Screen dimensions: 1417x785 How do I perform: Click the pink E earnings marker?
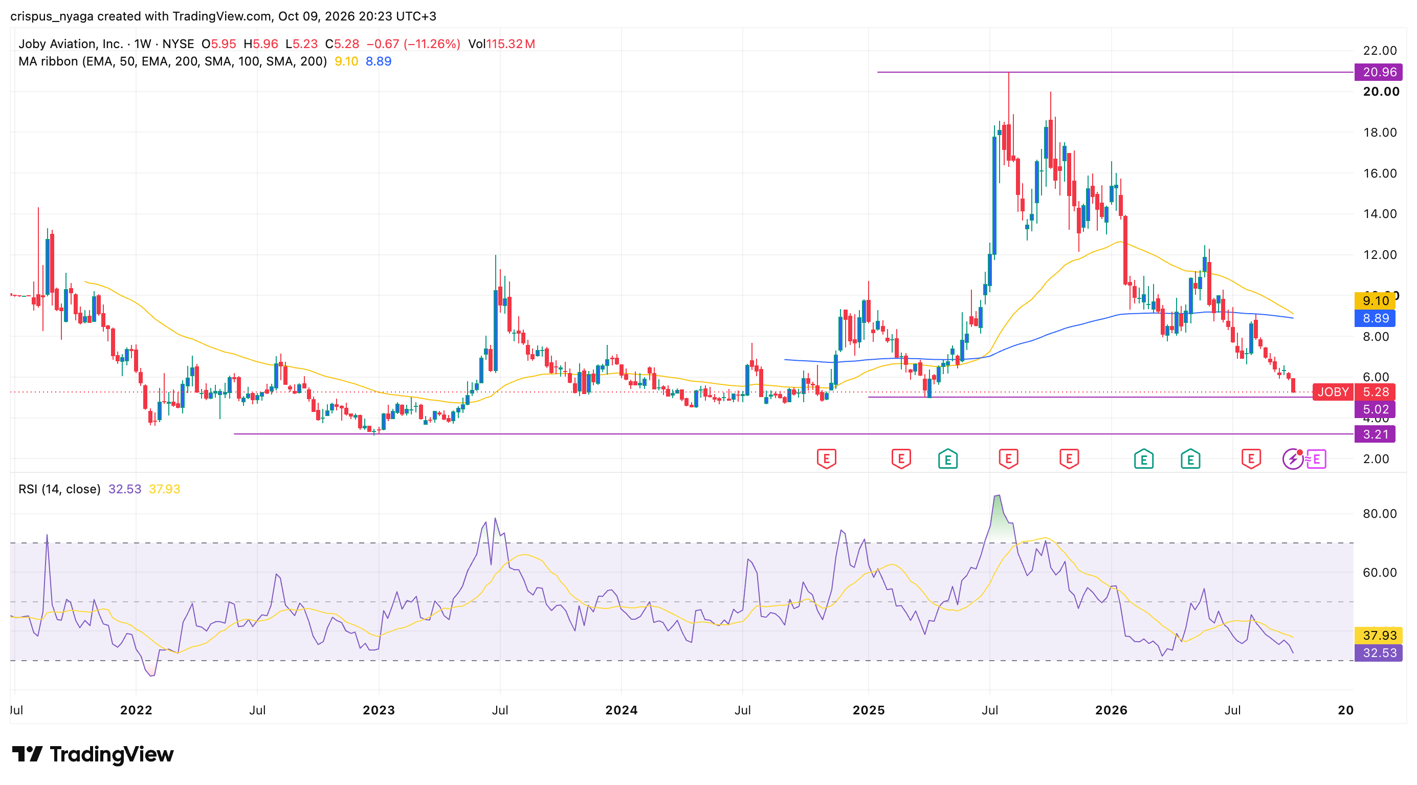click(x=1316, y=459)
